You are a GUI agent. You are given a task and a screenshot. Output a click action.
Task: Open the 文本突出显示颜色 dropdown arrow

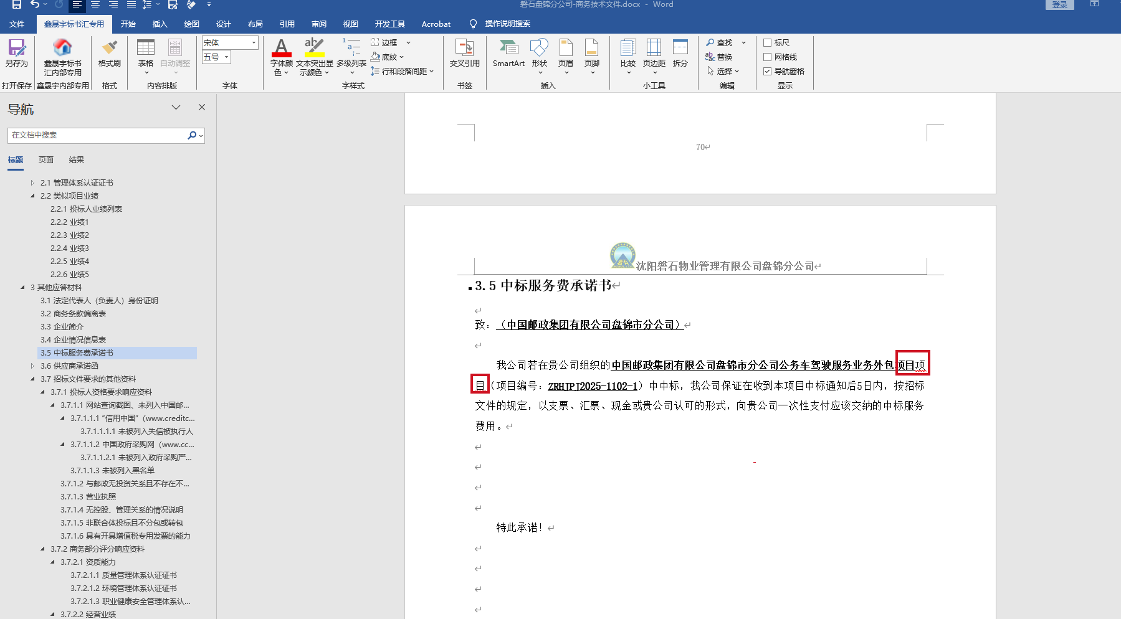click(x=327, y=73)
